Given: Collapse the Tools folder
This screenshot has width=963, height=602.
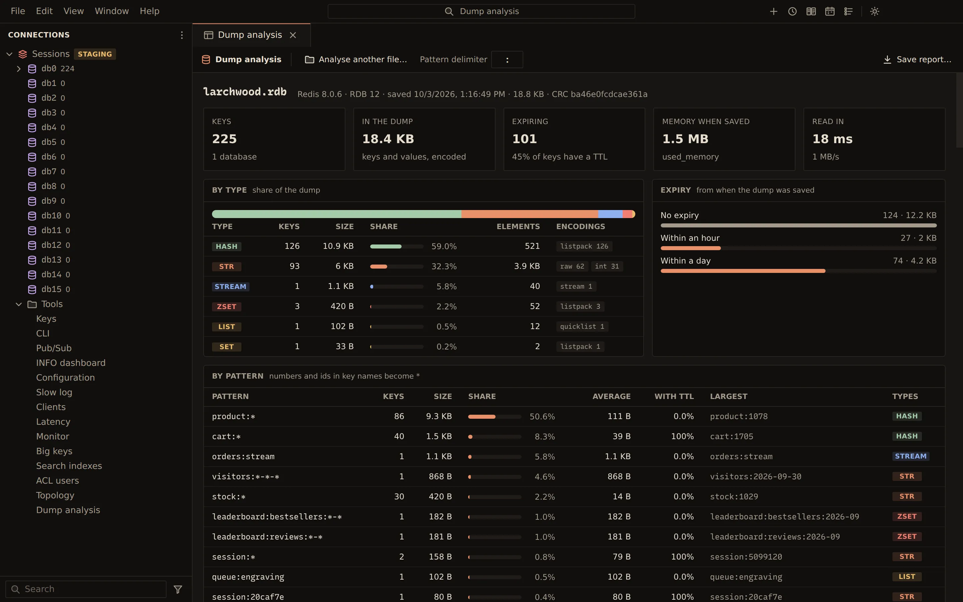Looking at the screenshot, I should coord(19,304).
